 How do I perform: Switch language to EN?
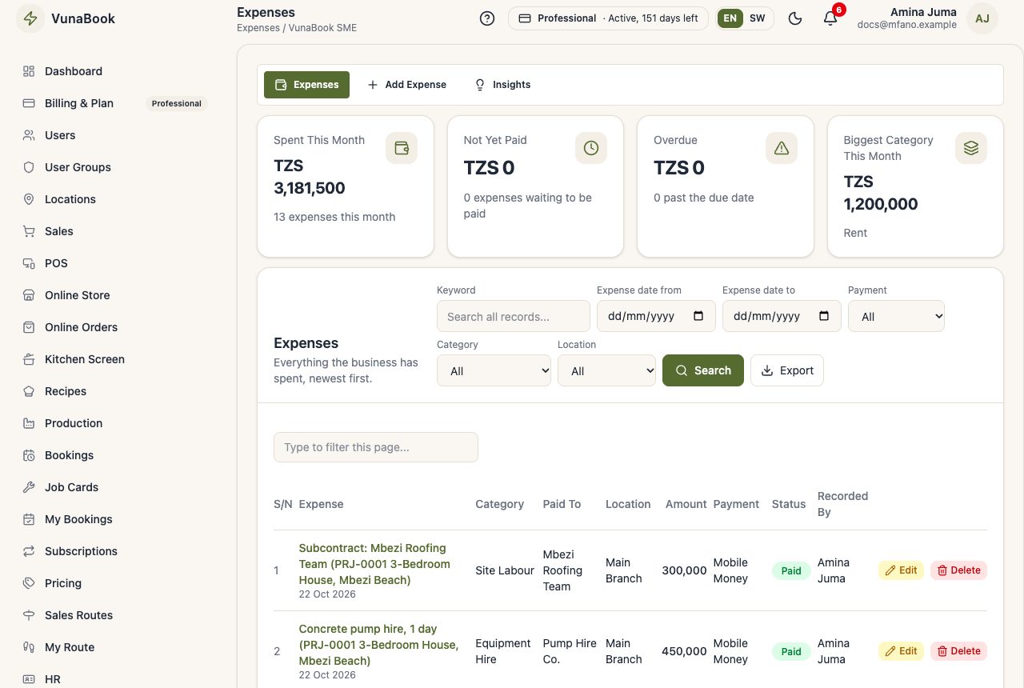pyautogui.click(x=730, y=18)
